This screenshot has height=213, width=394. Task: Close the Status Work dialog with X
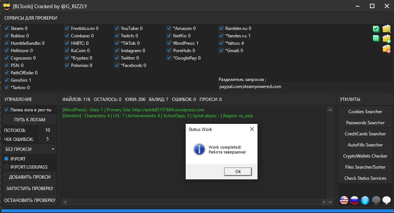(x=252, y=129)
